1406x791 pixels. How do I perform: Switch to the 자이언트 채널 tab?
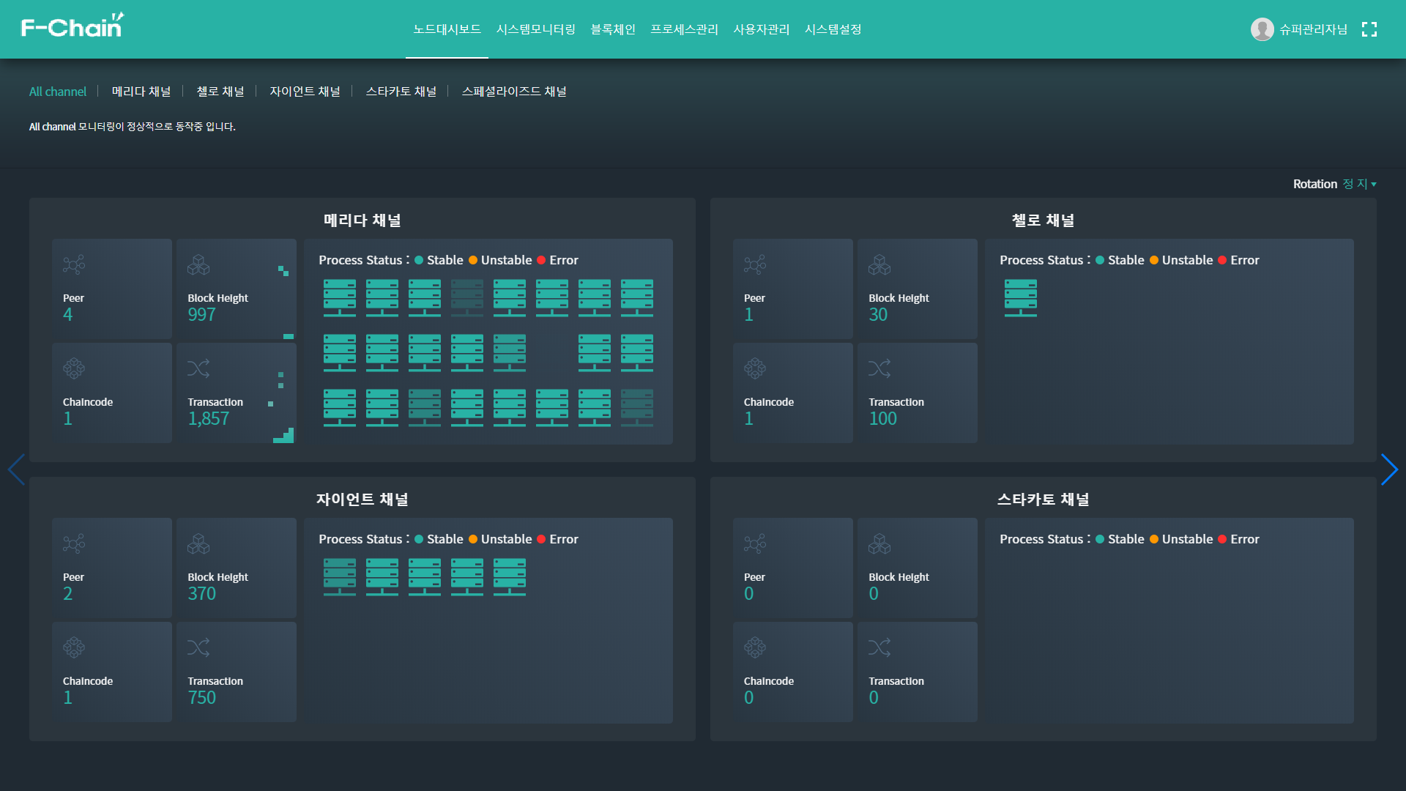[x=305, y=92]
